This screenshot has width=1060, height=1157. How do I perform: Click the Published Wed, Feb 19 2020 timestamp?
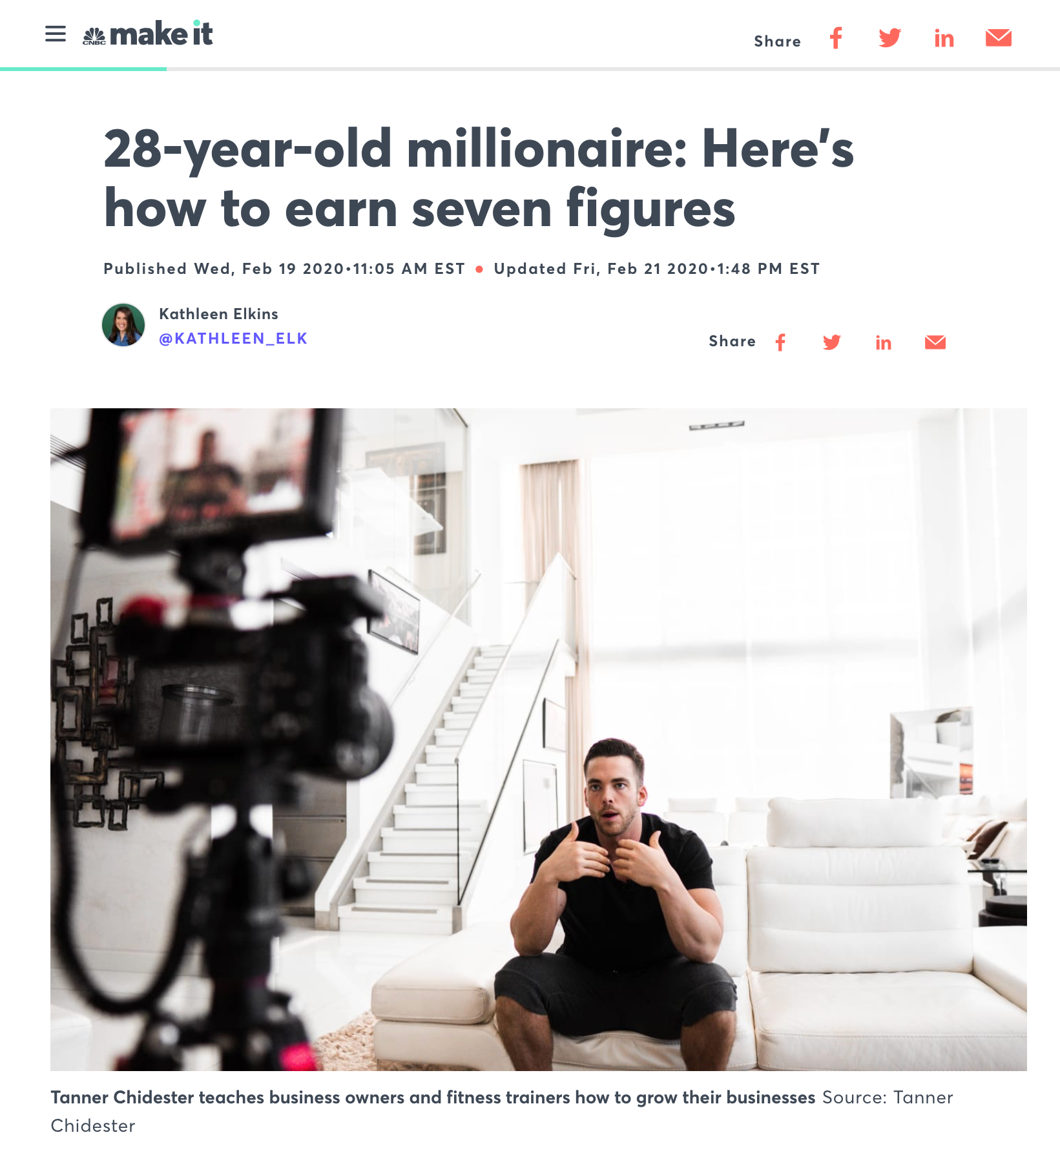(284, 269)
